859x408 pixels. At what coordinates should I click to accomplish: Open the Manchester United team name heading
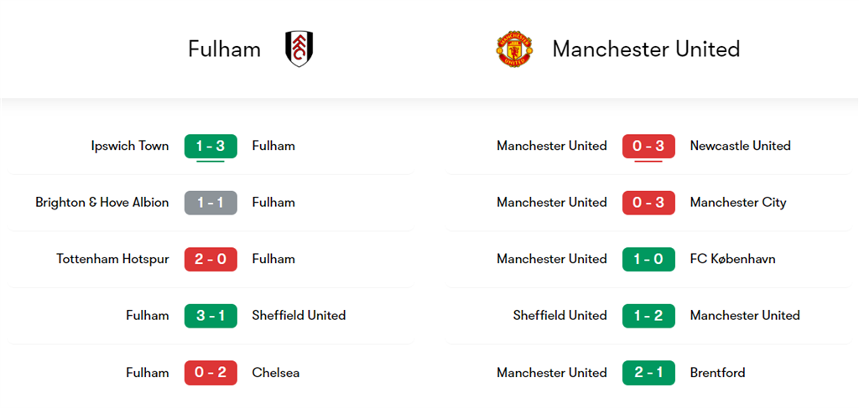pos(646,49)
